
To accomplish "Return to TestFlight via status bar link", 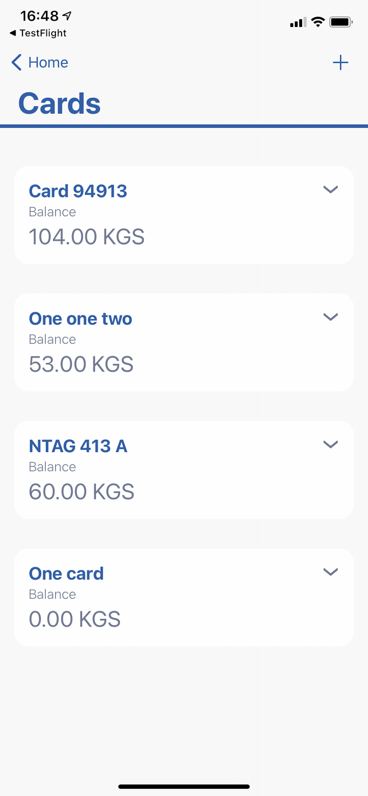I will 38,33.
